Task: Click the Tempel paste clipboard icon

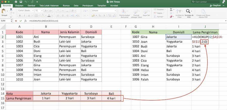Action: [x=4, y=11]
